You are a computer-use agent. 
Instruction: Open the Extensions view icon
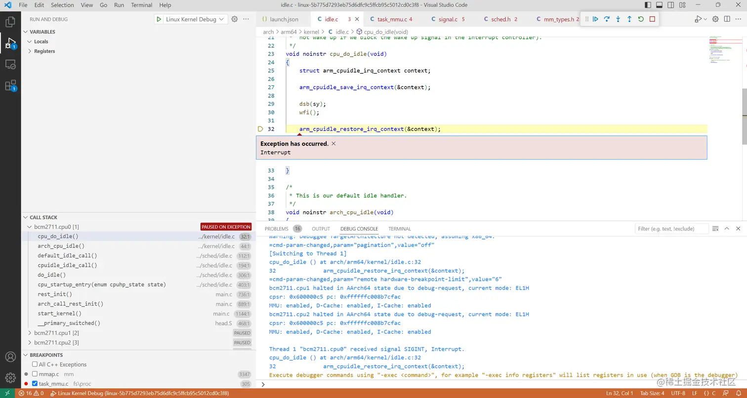coord(11,86)
